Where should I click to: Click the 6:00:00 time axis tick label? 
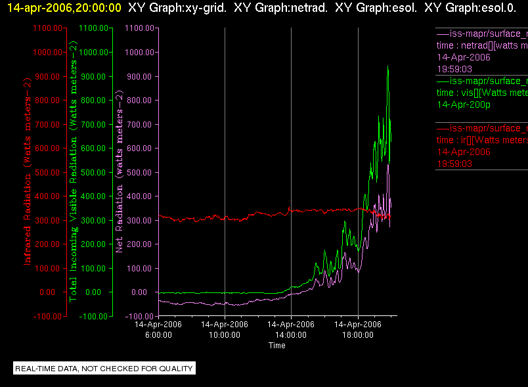tap(158, 329)
